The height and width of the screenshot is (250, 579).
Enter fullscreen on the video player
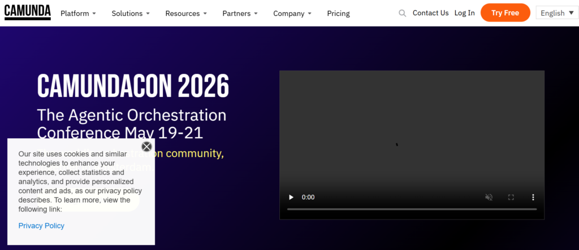(511, 197)
